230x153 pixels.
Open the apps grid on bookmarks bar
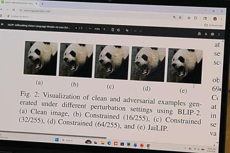[1, 16]
